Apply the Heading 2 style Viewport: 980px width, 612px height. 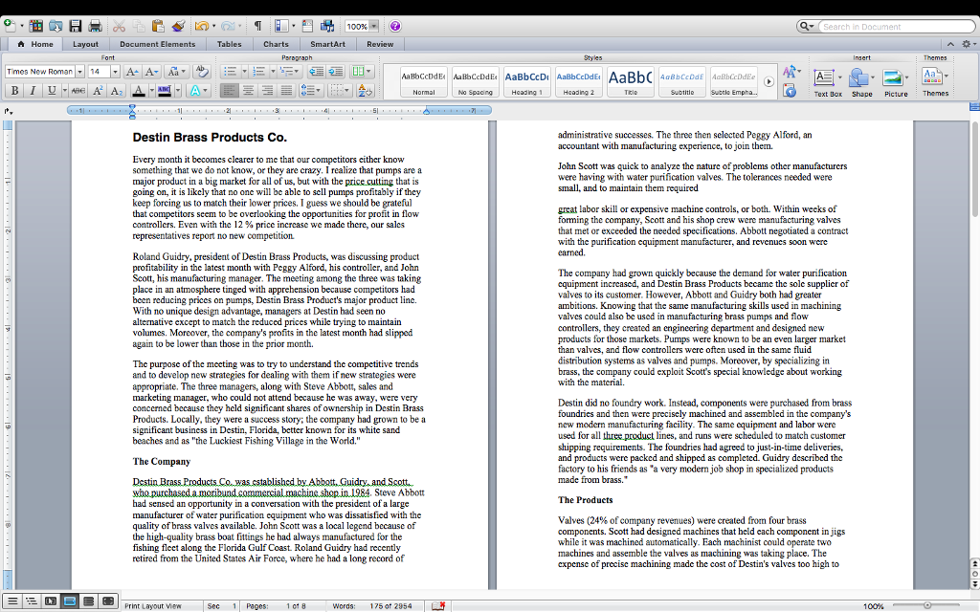click(x=579, y=82)
